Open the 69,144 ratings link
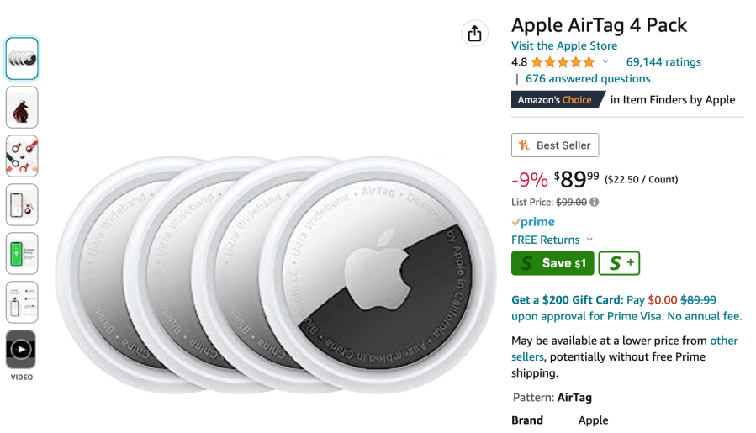 663,62
